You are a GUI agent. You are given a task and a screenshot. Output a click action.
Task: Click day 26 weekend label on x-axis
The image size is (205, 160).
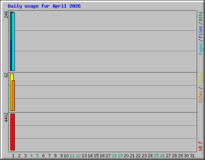162,156
